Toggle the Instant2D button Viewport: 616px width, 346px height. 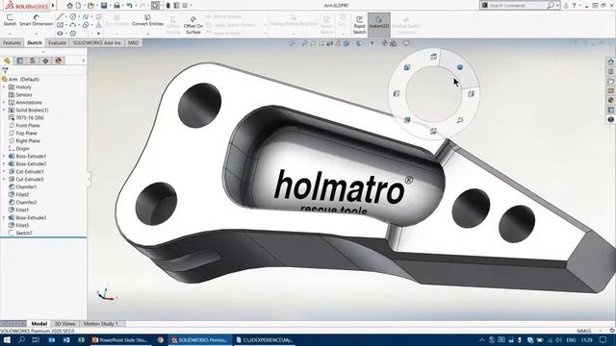pos(378,25)
